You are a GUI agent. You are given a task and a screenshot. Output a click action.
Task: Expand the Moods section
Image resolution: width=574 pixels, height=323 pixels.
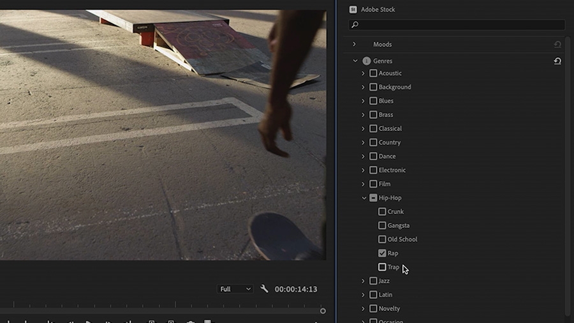pyautogui.click(x=354, y=44)
